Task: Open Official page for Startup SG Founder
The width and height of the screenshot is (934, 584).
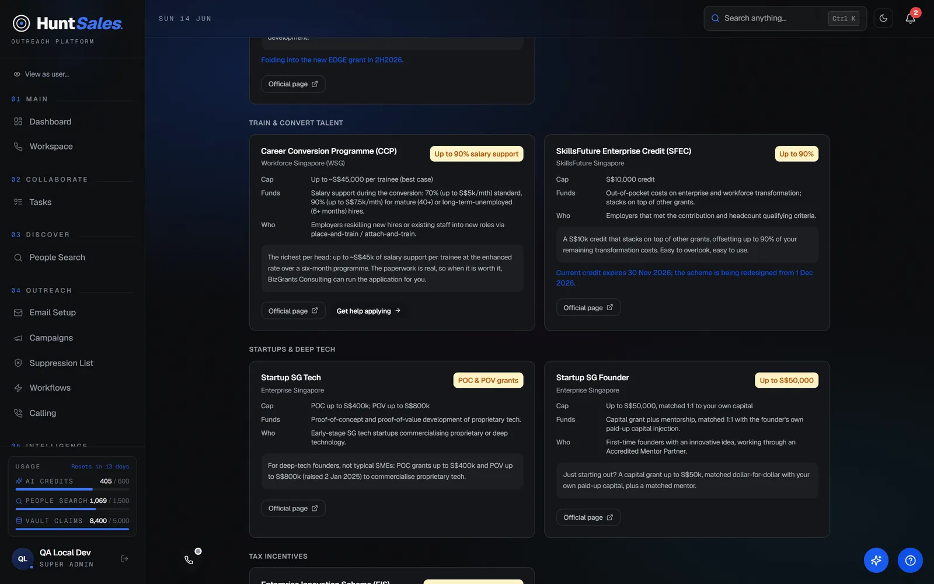Action: point(588,517)
